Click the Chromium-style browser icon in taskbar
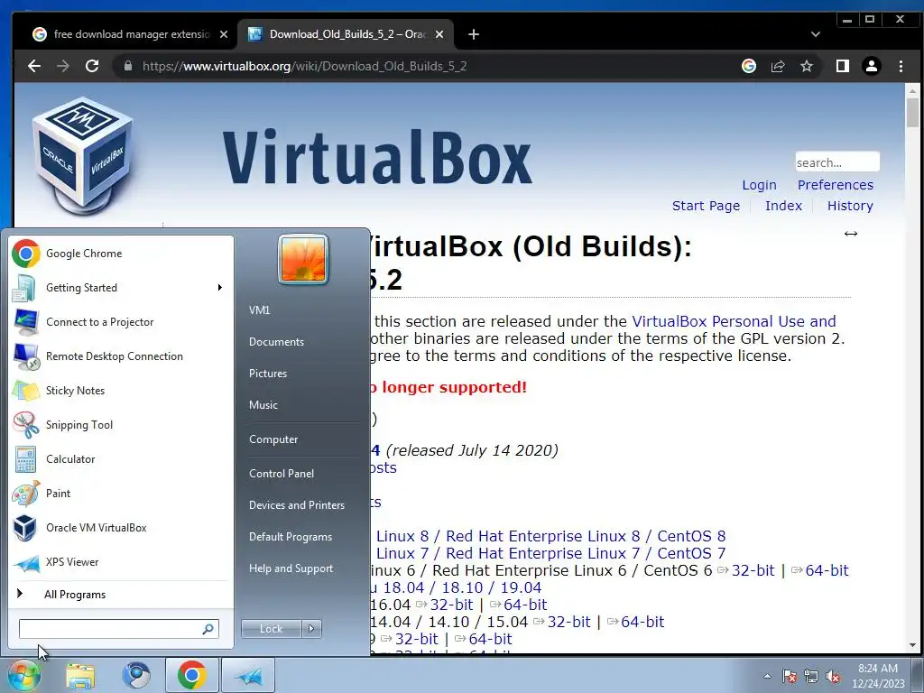The width and height of the screenshot is (924, 693). 136,675
